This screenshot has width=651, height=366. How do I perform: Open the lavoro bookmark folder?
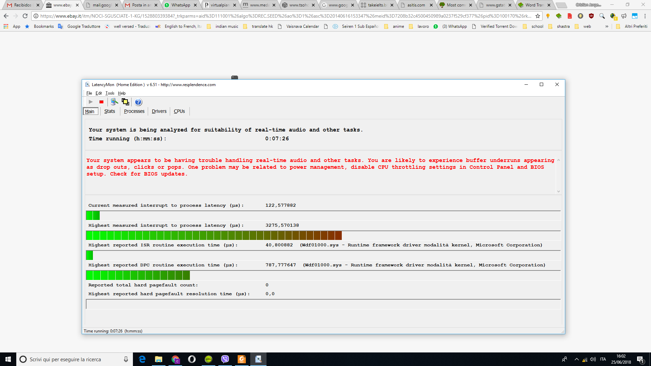[419, 26]
